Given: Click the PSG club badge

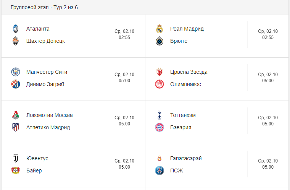Looking at the screenshot, I should click(159, 171).
